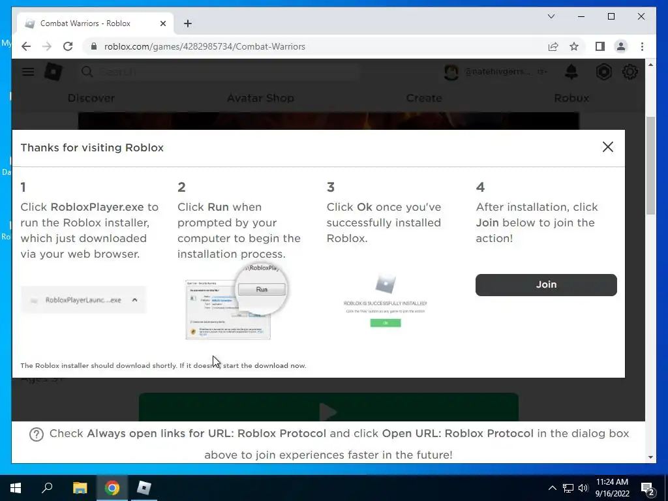Click the RobloxPlayerLauncher.exe download item
The image size is (668, 501).
point(83,300)
